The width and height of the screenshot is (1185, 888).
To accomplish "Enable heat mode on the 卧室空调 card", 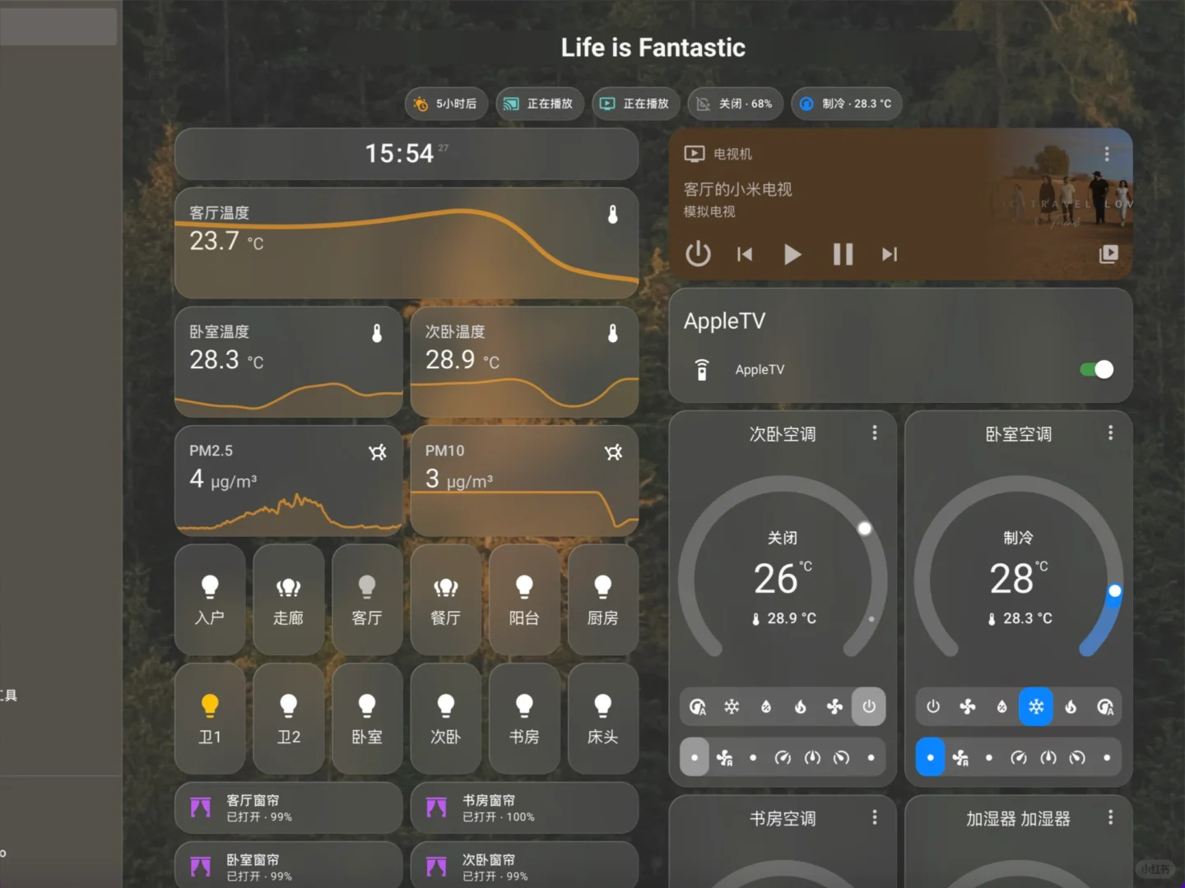I will pos(1071,706).
